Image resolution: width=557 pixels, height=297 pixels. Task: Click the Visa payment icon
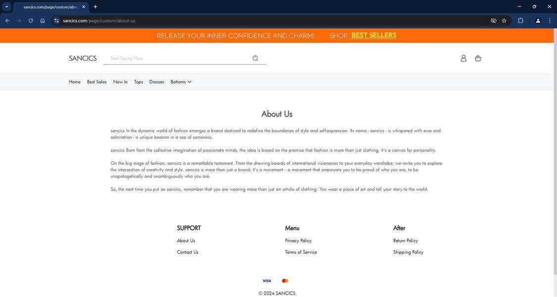[x=267, y=280]
